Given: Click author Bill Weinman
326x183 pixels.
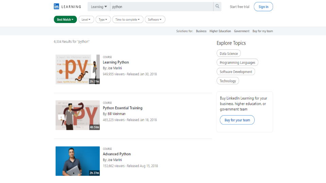Looking at the screenshot, I should click(116, 114).
